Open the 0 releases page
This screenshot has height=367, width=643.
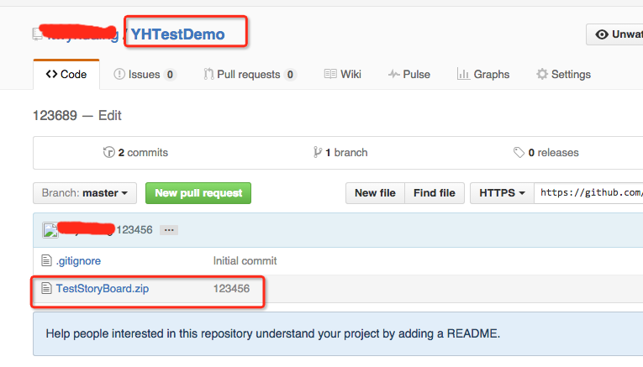coord(546,152)
